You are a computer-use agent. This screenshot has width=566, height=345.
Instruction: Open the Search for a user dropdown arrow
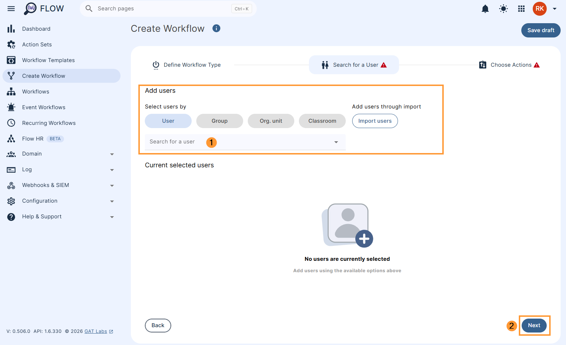pyautogui.click(x=336, y=142)
